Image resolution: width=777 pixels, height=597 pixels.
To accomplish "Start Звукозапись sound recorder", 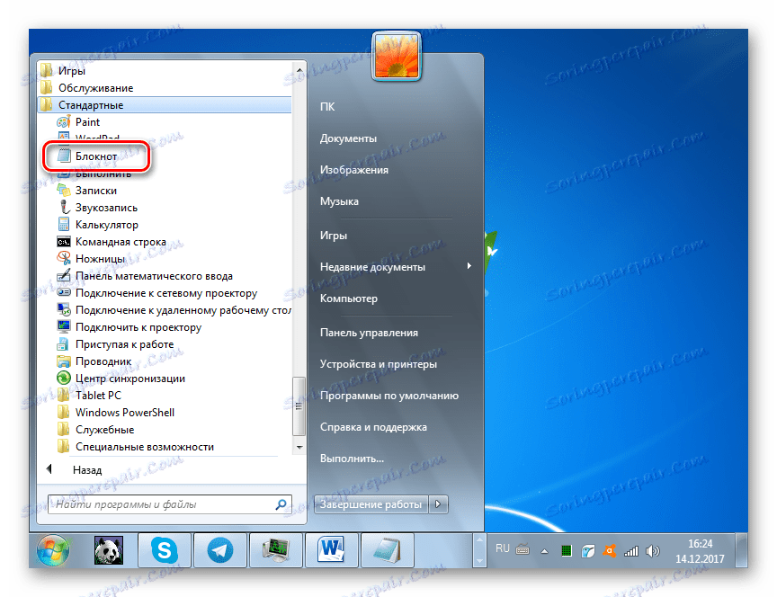I will pyautogui.click(x=97, y=208).
